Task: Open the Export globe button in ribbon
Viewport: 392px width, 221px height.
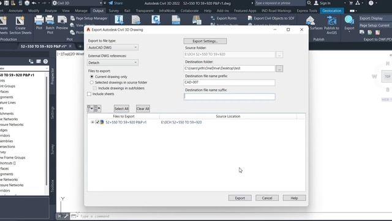Action: pos(349,23)
